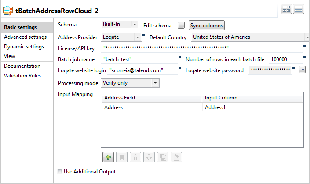Image resolution: width=310 pixels, height=184 pixels.
Task: Open the Processing mode dropdown
Action: 130,82
